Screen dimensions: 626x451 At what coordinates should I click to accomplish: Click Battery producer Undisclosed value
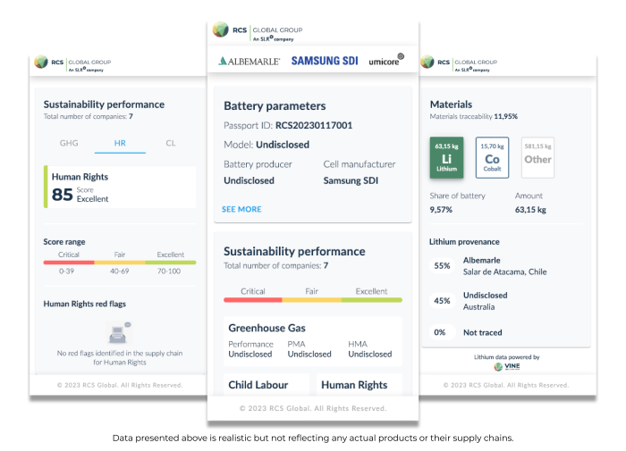(249, 180)
